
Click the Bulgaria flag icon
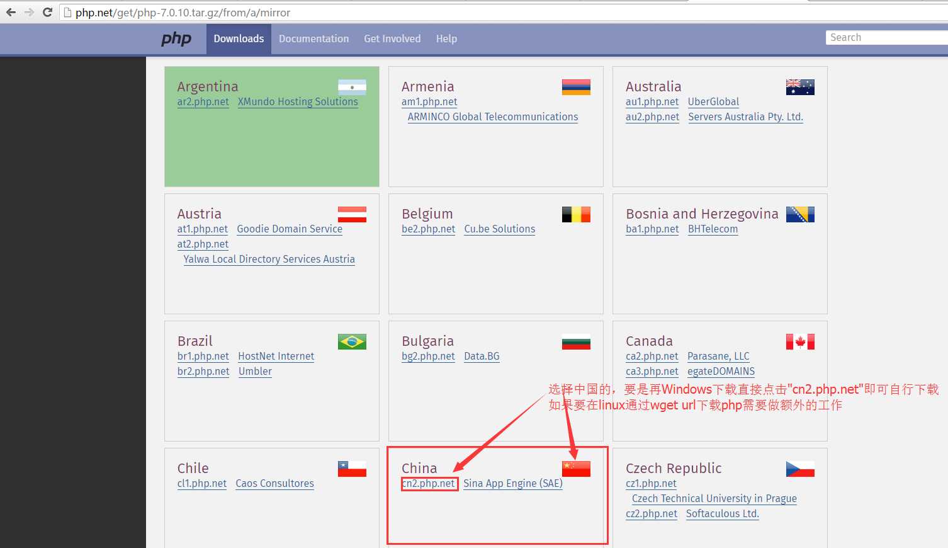(x=576, y=341)
